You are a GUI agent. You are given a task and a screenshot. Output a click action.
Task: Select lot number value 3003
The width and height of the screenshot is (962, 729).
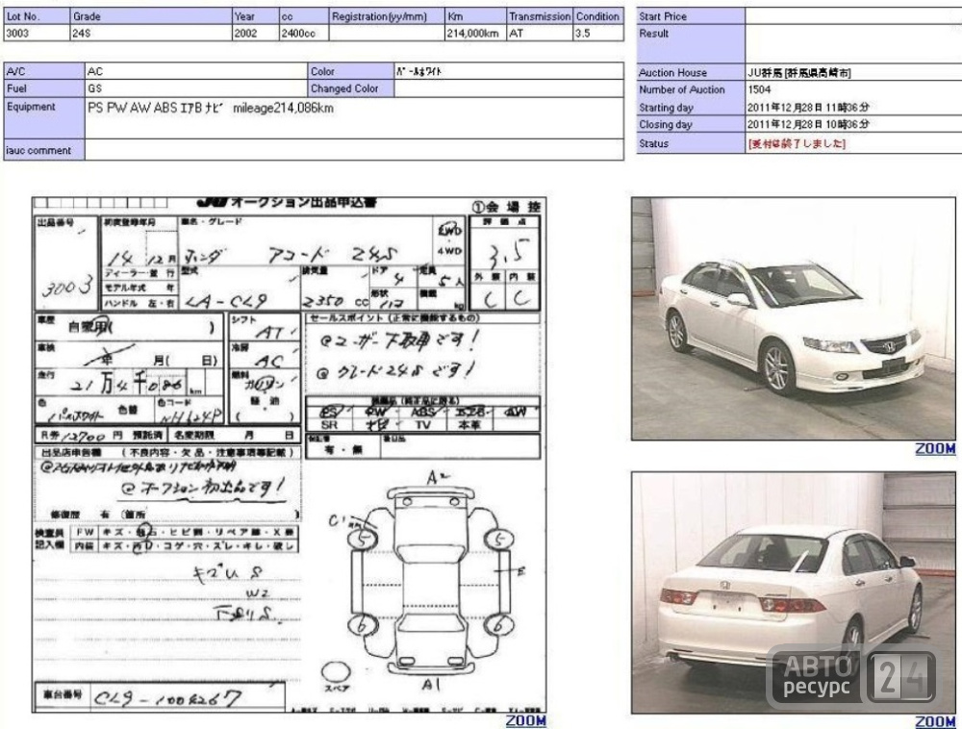click(x=17, y=33)
